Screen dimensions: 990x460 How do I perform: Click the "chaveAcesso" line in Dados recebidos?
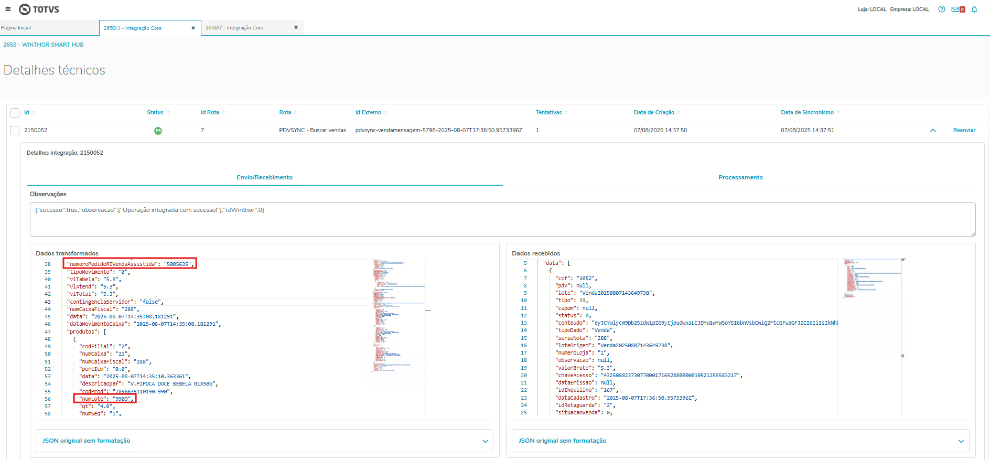[649, 376]
